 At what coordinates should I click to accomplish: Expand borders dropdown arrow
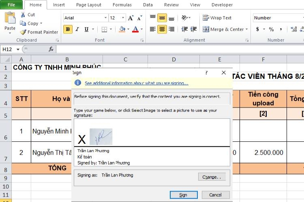111,29
